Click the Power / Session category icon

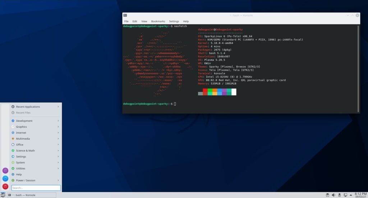(x=13, y=180)
